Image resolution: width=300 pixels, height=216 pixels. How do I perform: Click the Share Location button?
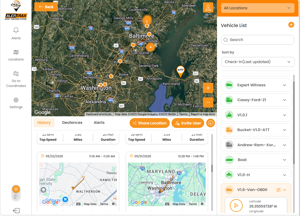pos(149,123)
